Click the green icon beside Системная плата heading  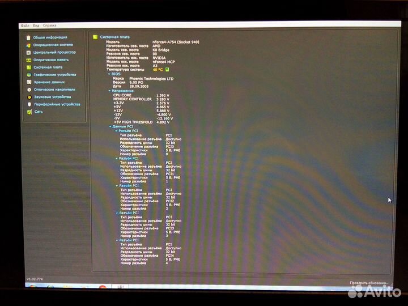95,37
